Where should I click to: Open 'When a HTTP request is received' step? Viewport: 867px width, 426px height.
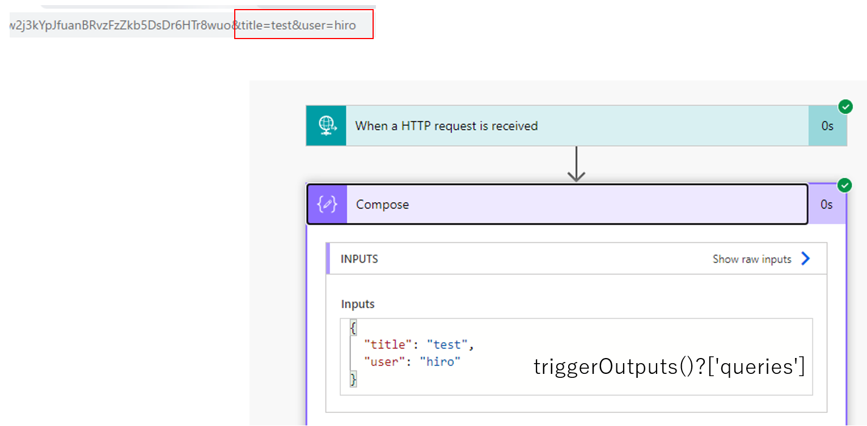pos(577,126)
